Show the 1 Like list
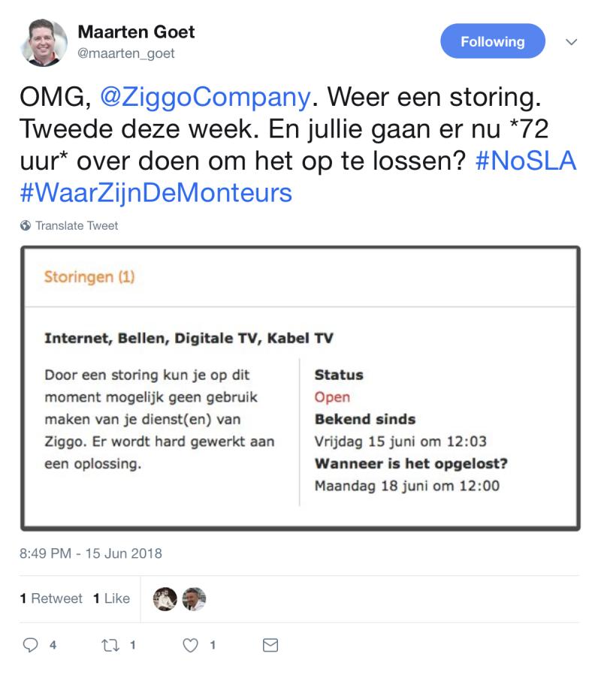Viewport: 601px width, 678px height. [111, 598]
